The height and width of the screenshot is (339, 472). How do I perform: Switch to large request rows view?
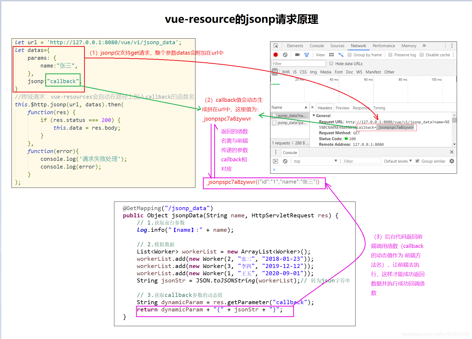point(331,55)
